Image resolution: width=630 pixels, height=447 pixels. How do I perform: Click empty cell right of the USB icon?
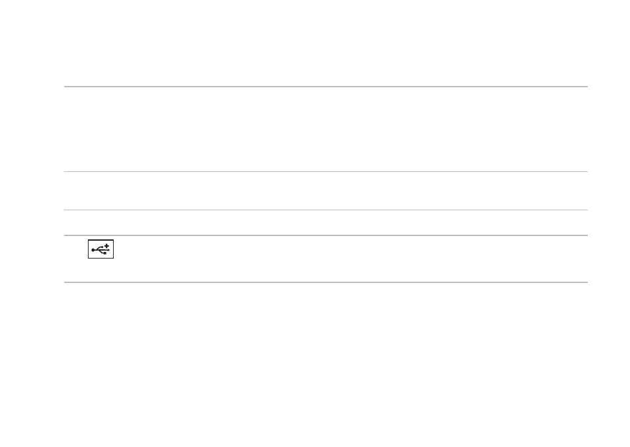tap(351, 259)
